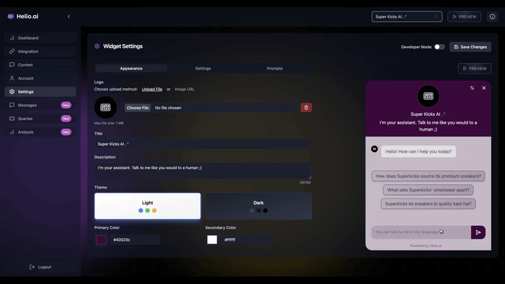Click the Description text area
This screenshot has height=284, width=505.
tap(203, 170)
